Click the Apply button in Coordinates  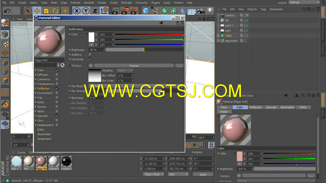click(203, 174)
